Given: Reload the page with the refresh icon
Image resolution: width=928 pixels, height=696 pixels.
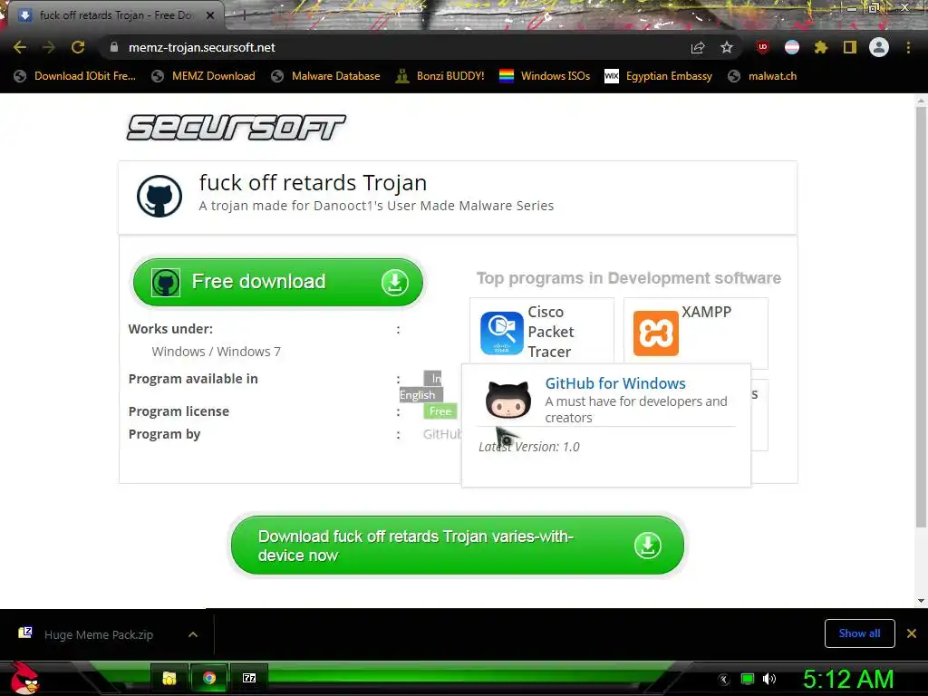Looking at the screenshot, I should [x=78, y=47].
